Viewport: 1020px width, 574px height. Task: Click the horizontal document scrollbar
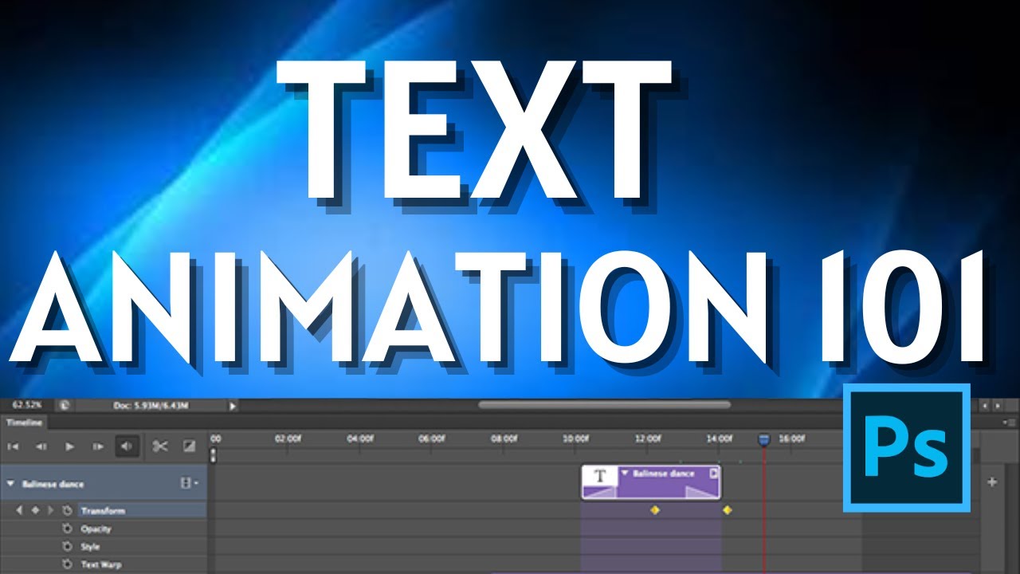click(x=604, y=405)
